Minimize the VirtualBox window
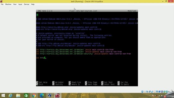This screenshot has height=98, width=174. tap(163, 1)
